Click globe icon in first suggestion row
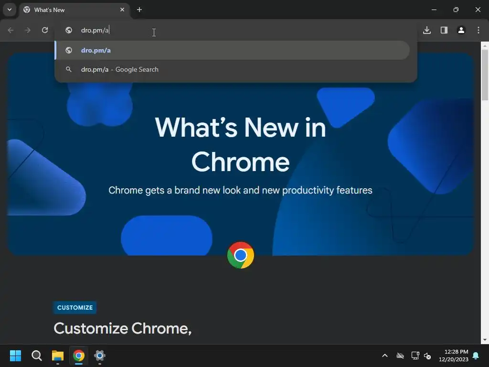Image resolution: width=489 pixels, height=367 pixels. click(69, 50)
